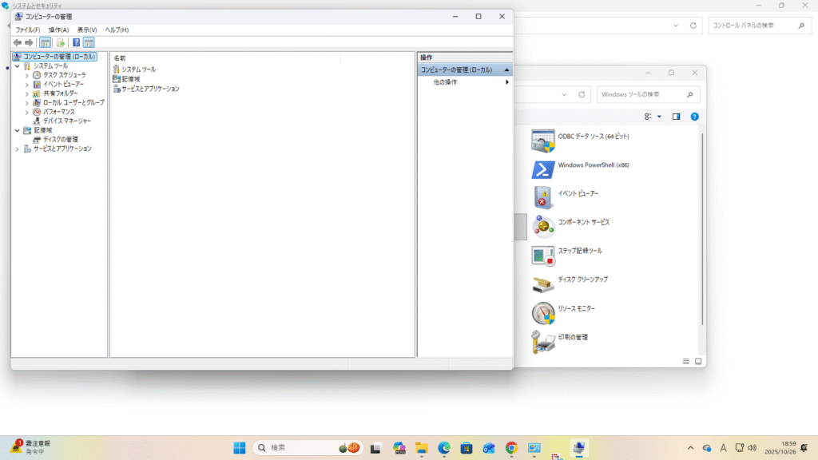The height and width of the screenshot is (460, 818).
Task: Click the refresh button in Windows Tools
Action: pos(582,95)
